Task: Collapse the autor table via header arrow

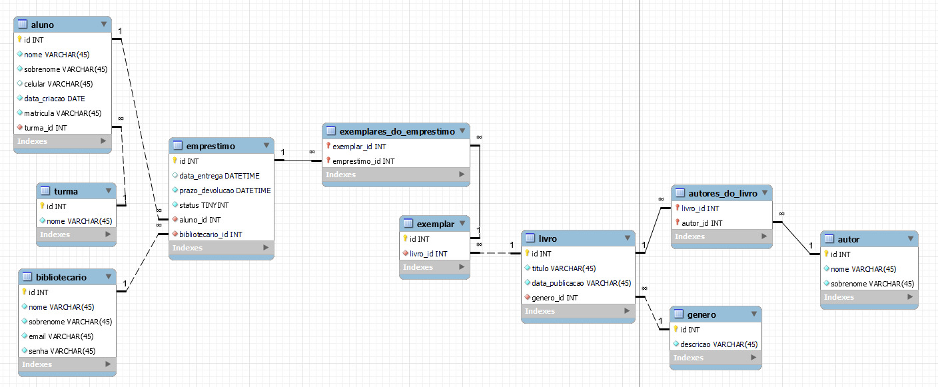Action: tap(911, 239)
